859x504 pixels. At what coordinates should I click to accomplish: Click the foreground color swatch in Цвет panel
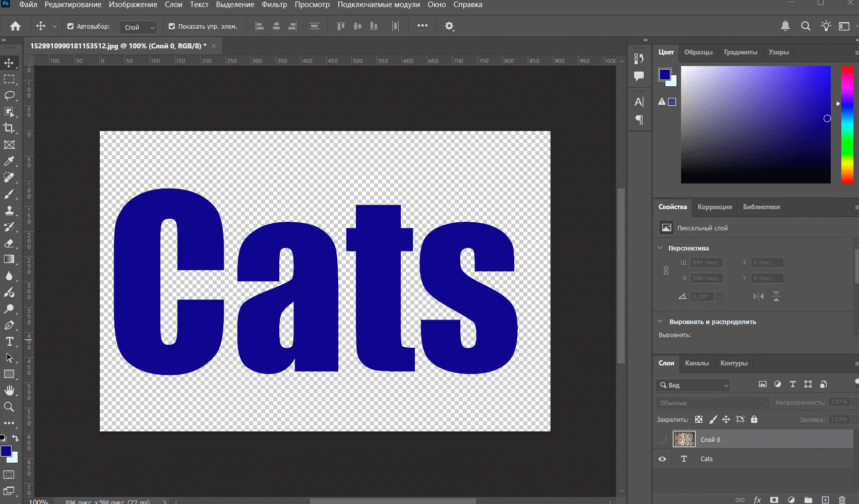(x=664, y=75)
